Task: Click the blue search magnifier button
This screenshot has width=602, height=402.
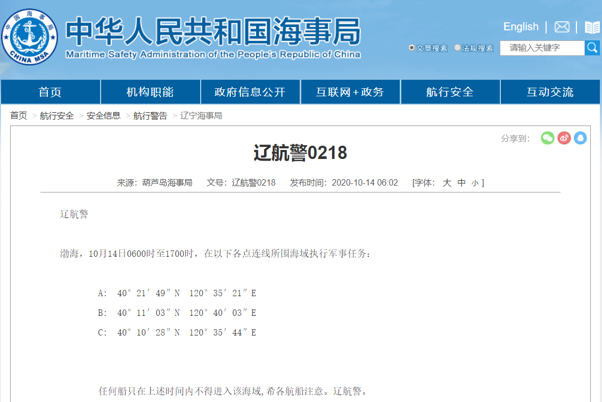Action: tap(592, 48)
